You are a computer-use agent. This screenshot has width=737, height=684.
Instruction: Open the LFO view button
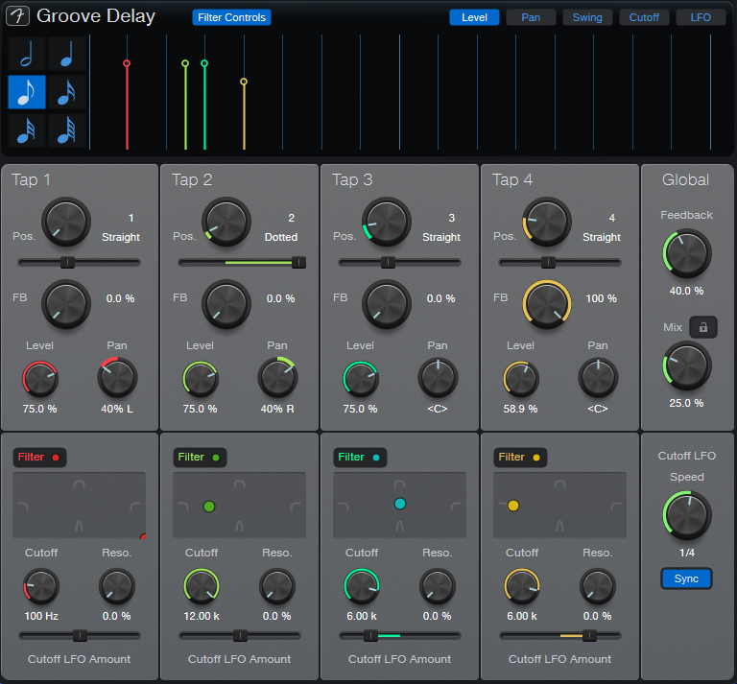[701, 17]
